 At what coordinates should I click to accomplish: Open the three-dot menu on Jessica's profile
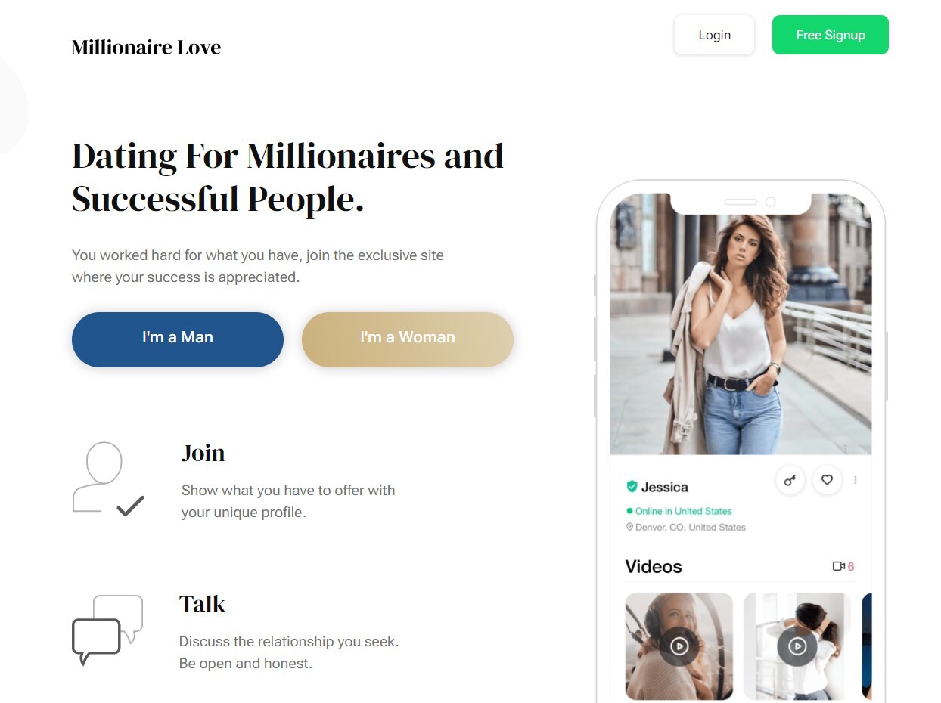(x=856, y=480)
